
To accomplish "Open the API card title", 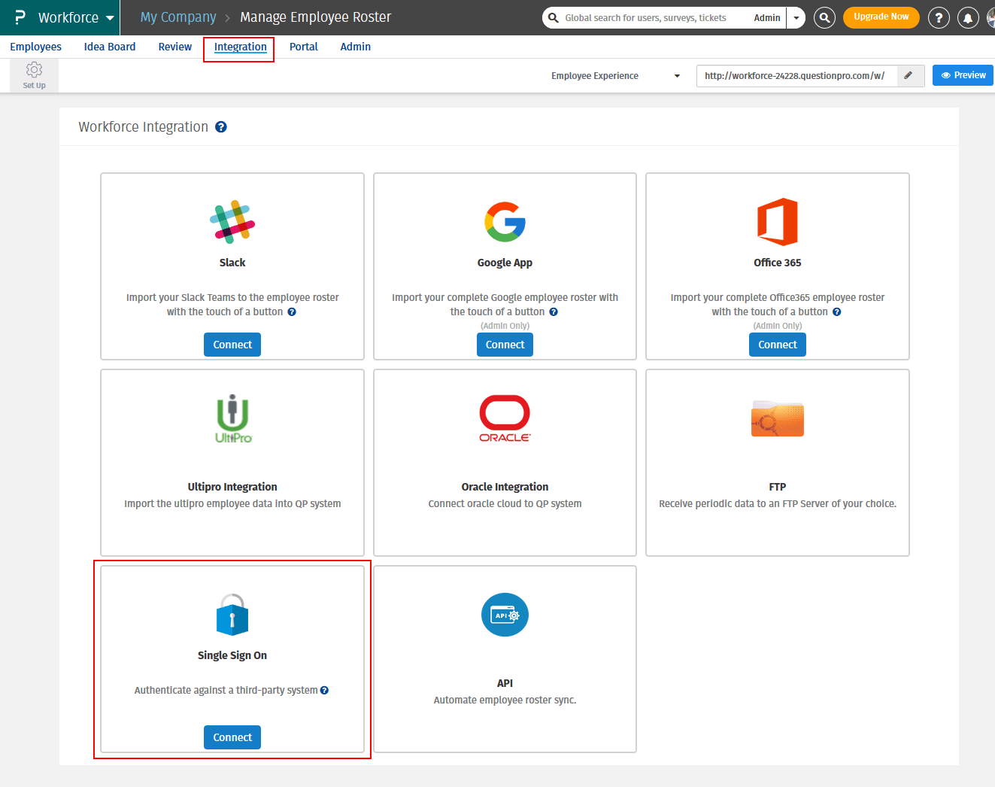I will point(505,683).
